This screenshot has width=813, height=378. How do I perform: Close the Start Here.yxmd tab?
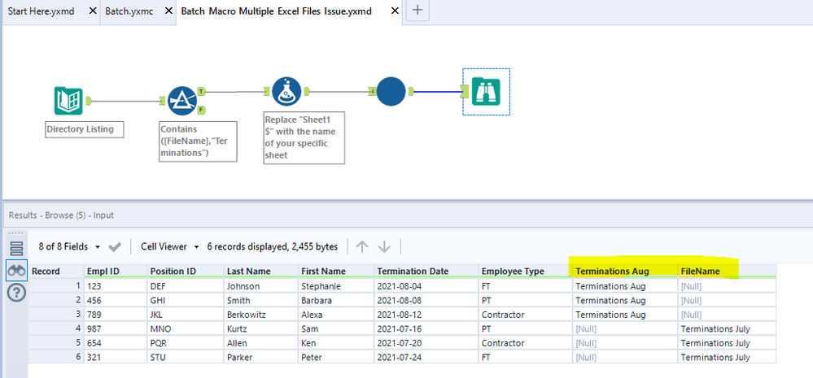pyautogui.click(x=92, y=11)
